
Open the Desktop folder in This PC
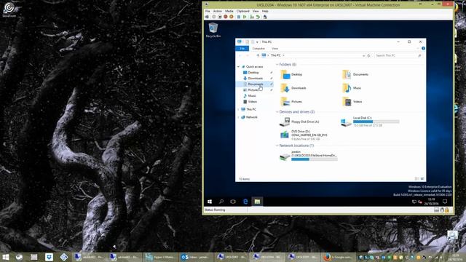coord(291,74)
